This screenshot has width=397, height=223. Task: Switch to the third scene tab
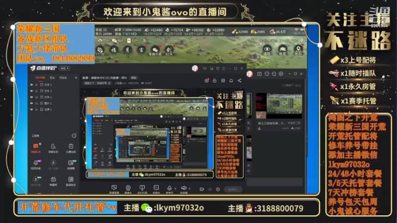pyautogui.click(x=63, y=78)
